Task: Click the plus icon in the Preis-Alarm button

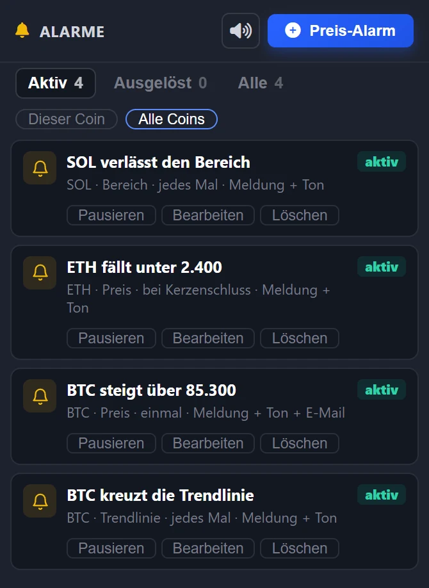Action: click(x=293, y=30)
